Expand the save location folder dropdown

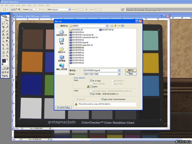click(107, 26)
